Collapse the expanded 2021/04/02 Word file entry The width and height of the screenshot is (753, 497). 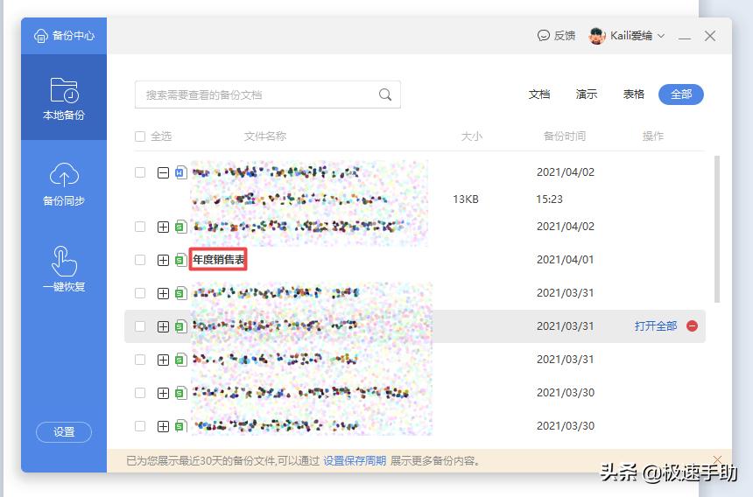[163, 172]
